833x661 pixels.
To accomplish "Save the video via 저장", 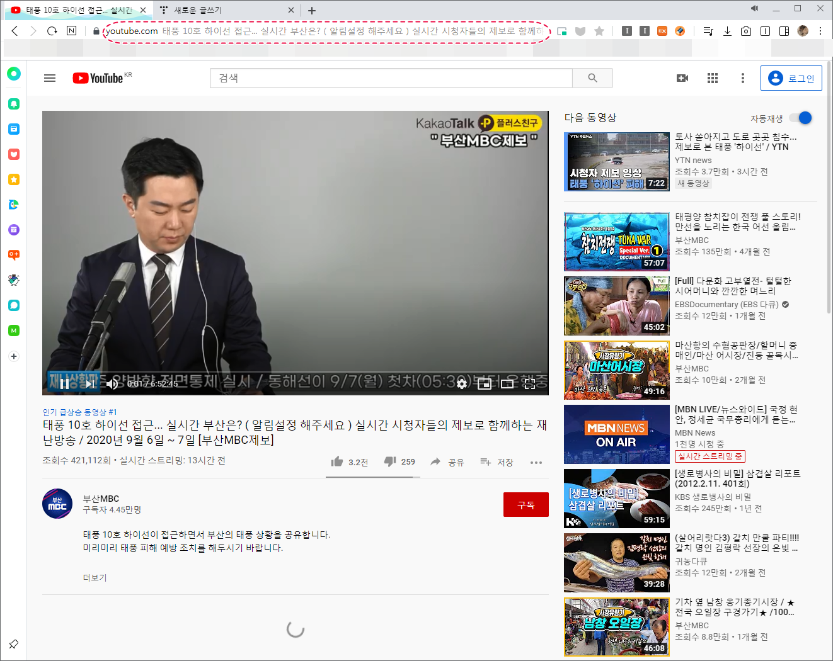I will pos(497,462).
